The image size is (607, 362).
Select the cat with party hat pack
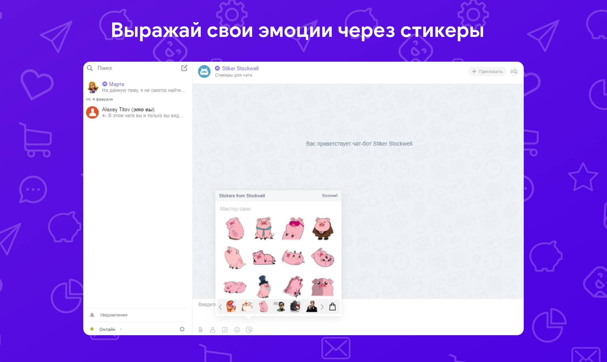pyautogui.click(x=247, y=306)
